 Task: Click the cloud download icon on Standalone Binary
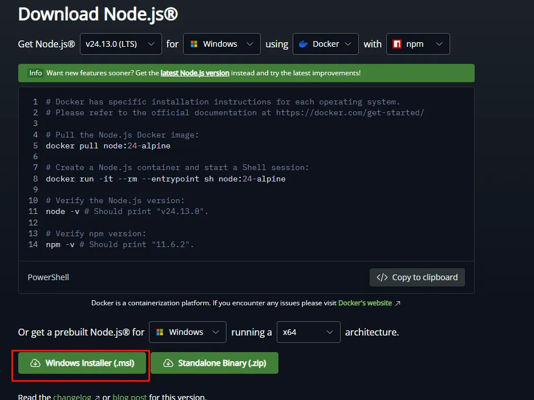coord(168,363)
